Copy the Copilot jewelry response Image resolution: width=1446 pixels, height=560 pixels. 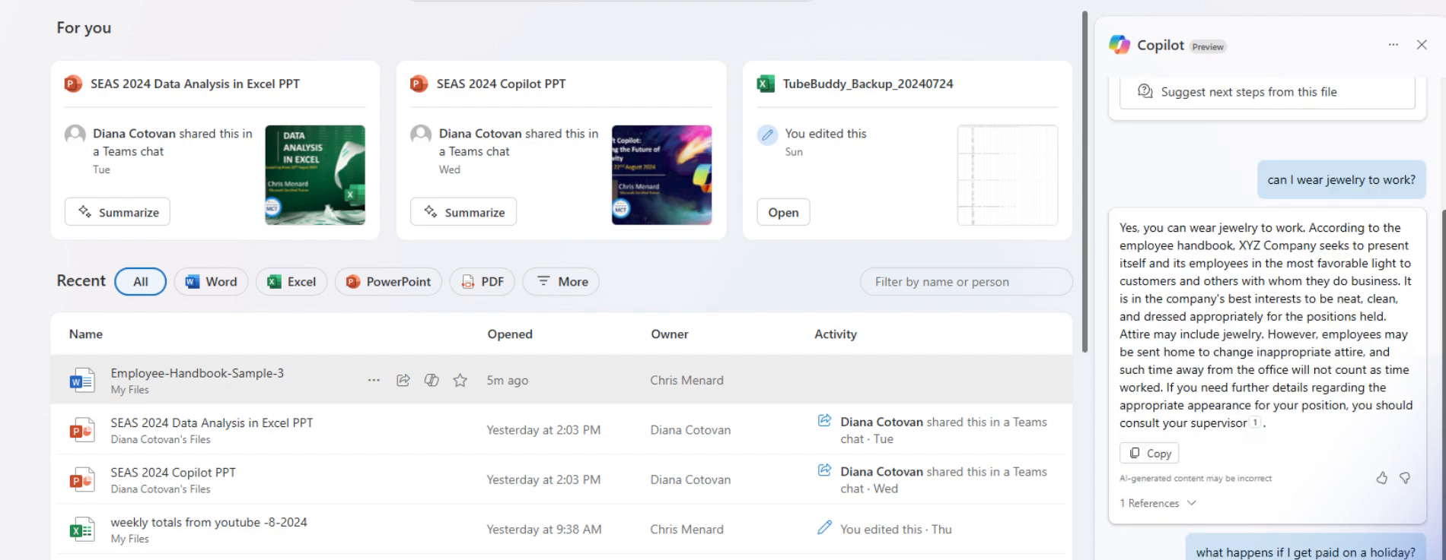point(1149,453)
